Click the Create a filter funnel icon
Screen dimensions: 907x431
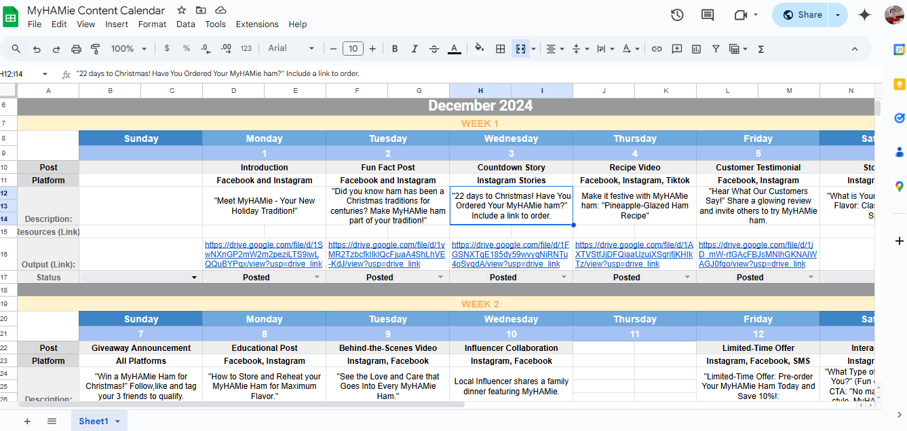[716, 49]
